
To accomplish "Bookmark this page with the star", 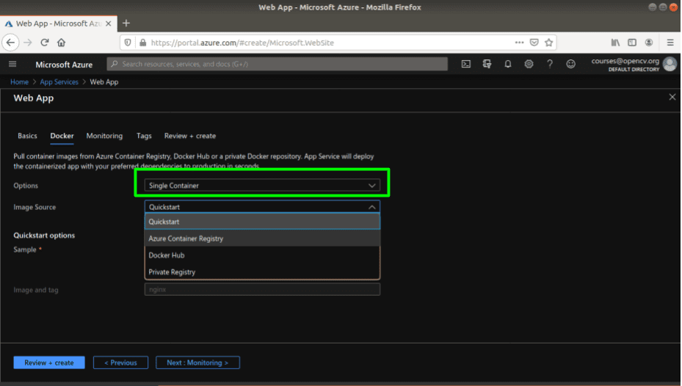I will pos(549,43).
